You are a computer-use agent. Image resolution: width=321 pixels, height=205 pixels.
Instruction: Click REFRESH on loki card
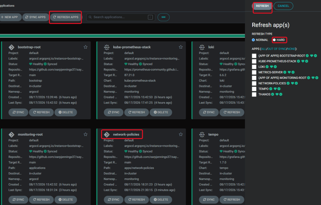point(232,112)
